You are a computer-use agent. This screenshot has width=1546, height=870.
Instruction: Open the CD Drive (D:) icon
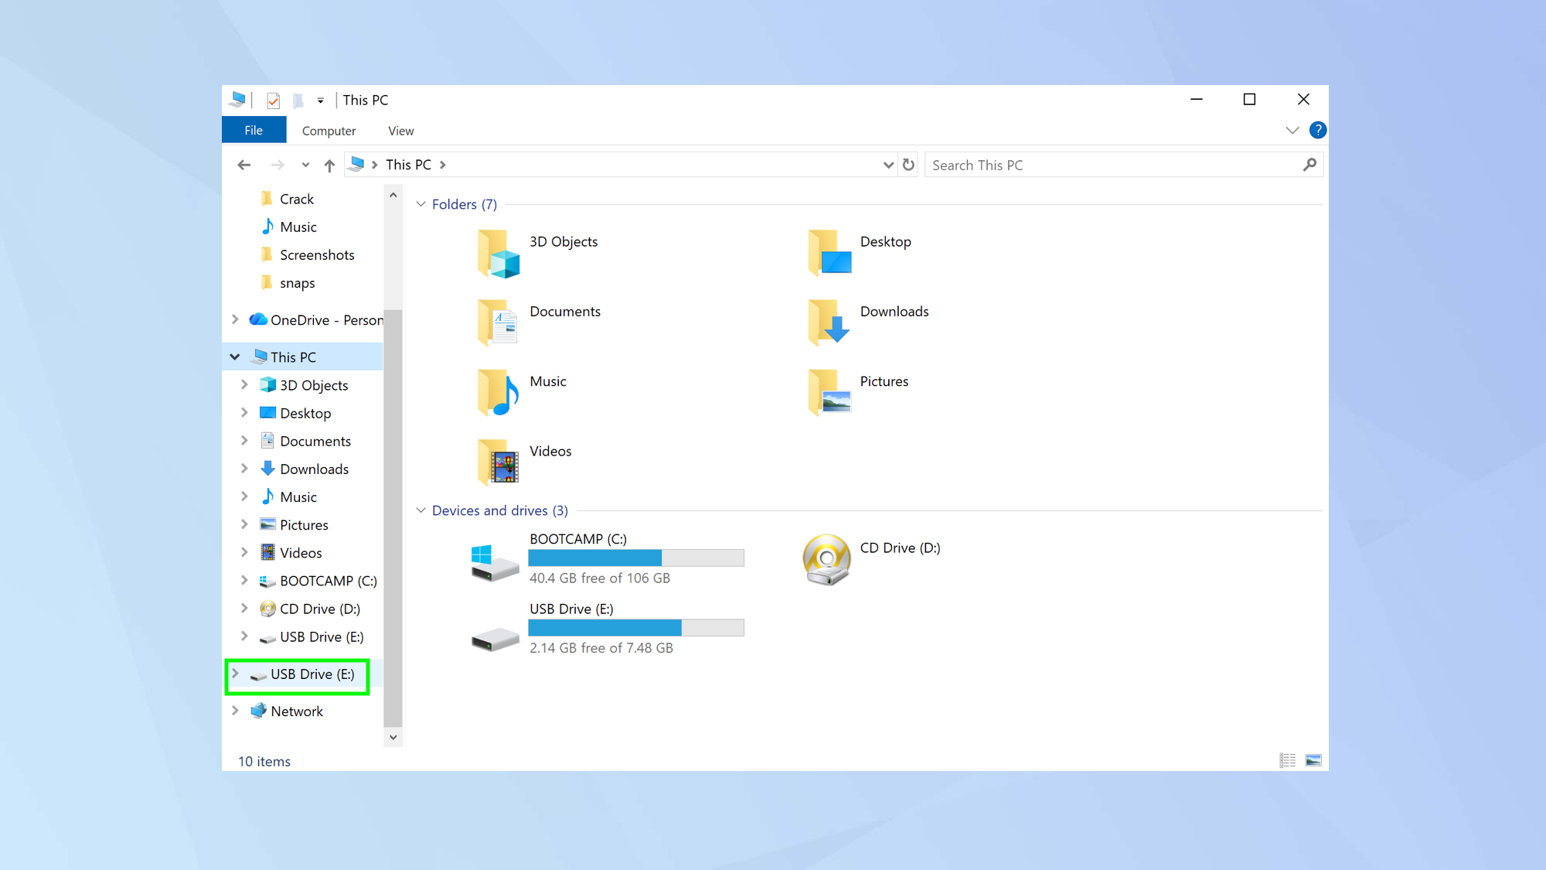click(x=826, y=559)
